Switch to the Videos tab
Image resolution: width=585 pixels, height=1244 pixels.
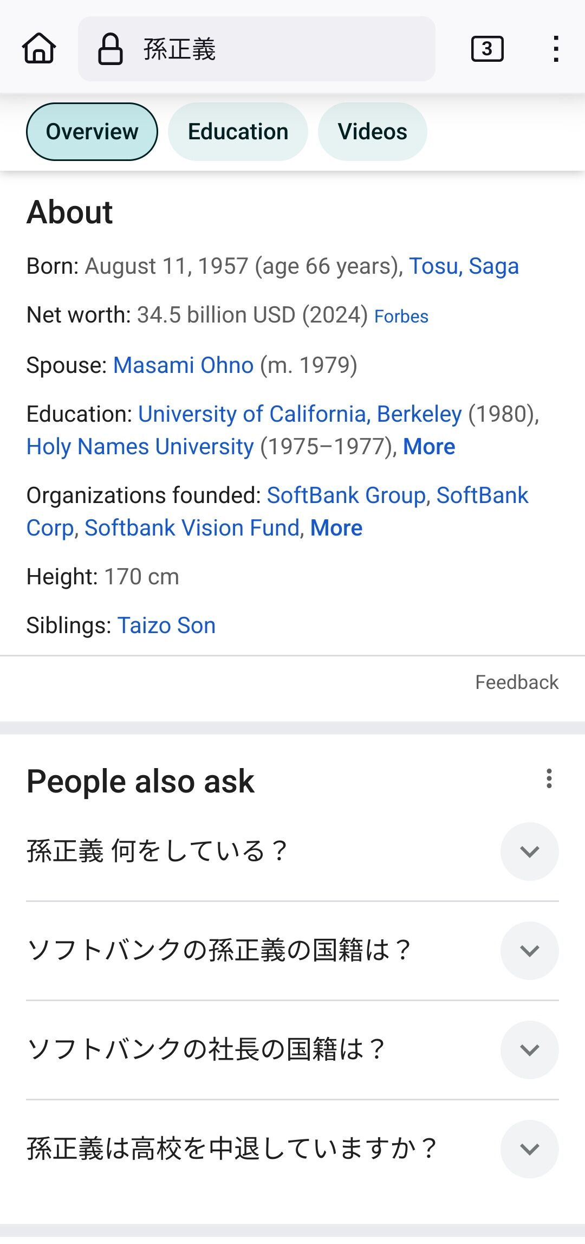[x=372, y=132]
